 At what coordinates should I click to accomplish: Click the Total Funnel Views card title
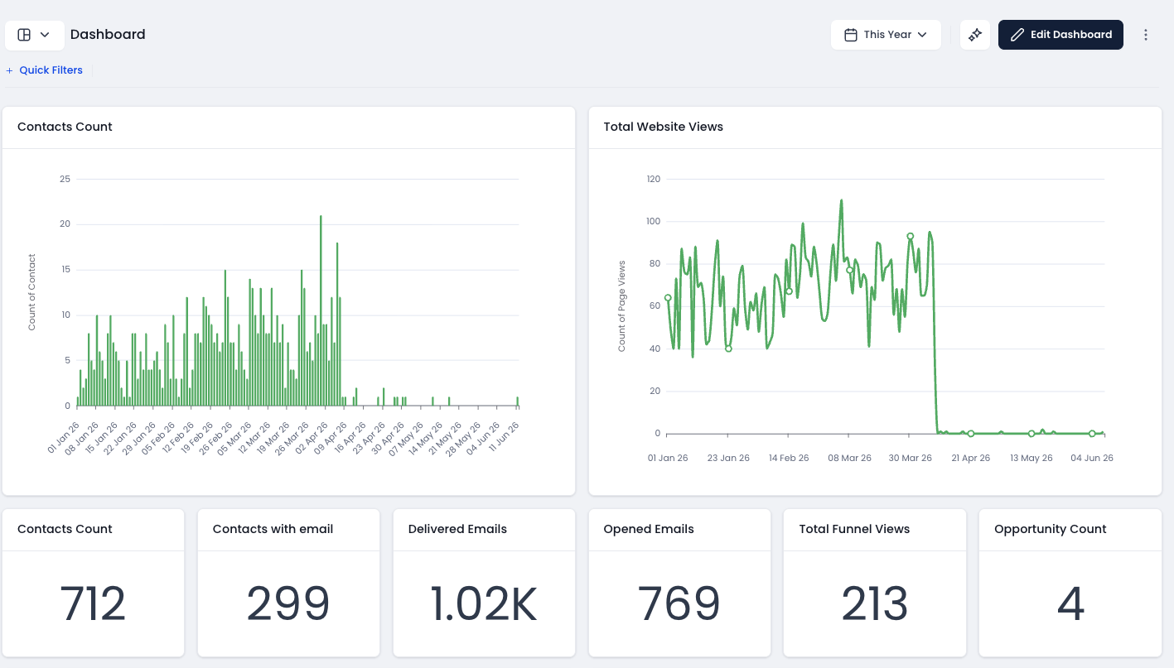854,529
